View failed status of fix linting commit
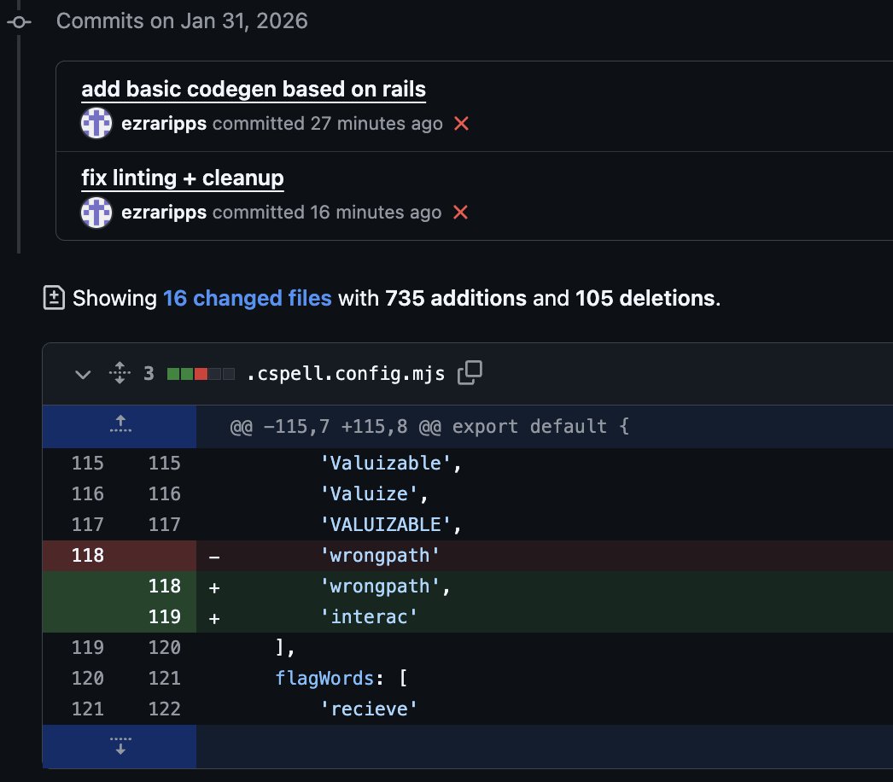The image size is (893, 782). 460,212
